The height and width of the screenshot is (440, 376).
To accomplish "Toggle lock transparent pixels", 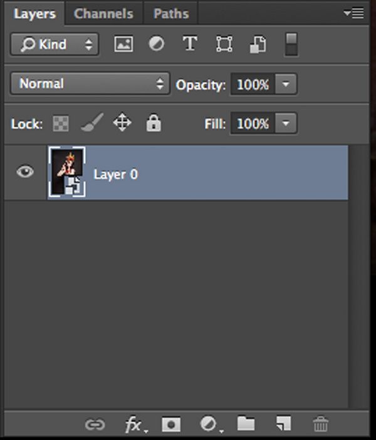I will (61, 123).
